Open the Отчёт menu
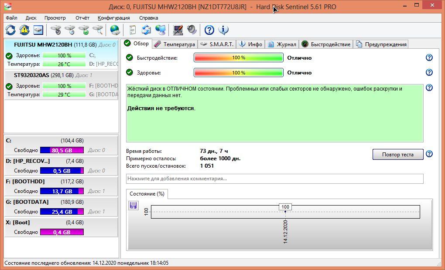 click(x=82, y=18)
